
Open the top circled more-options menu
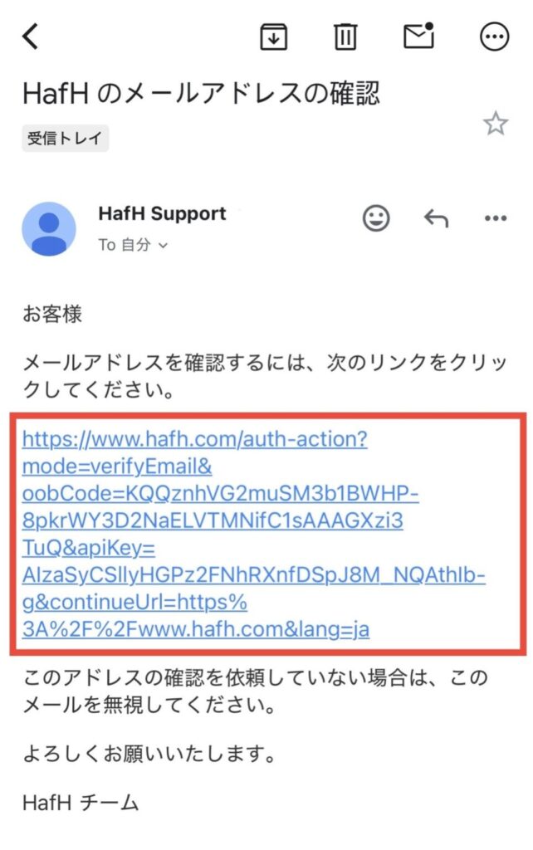[495, 37]
